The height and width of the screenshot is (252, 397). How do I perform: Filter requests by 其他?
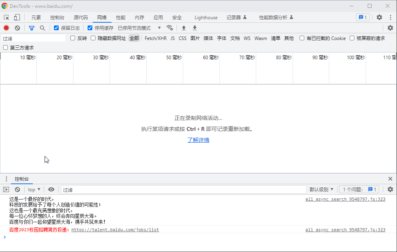coord(289,38)
